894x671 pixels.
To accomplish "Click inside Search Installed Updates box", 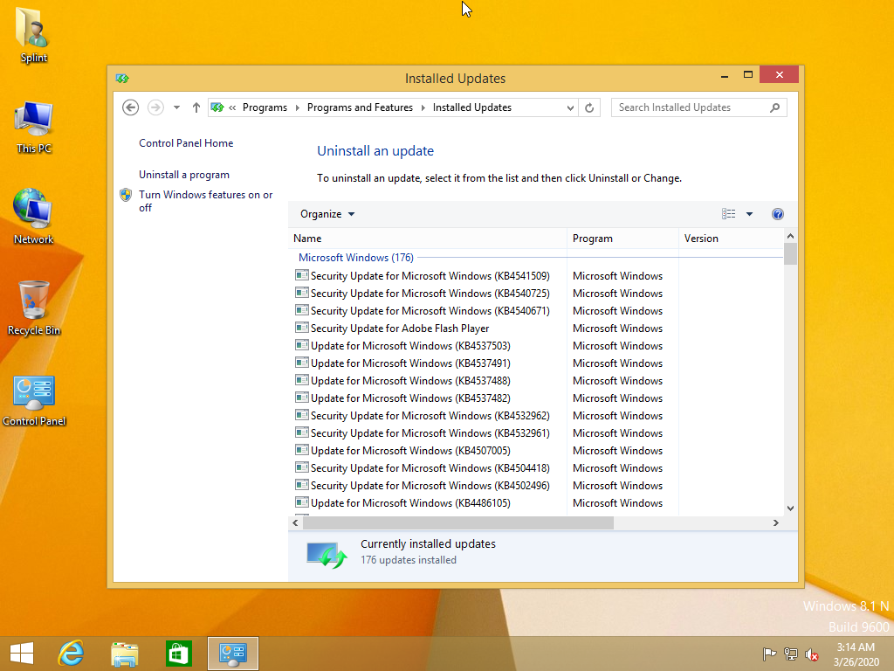I will [x=690, y=107].
